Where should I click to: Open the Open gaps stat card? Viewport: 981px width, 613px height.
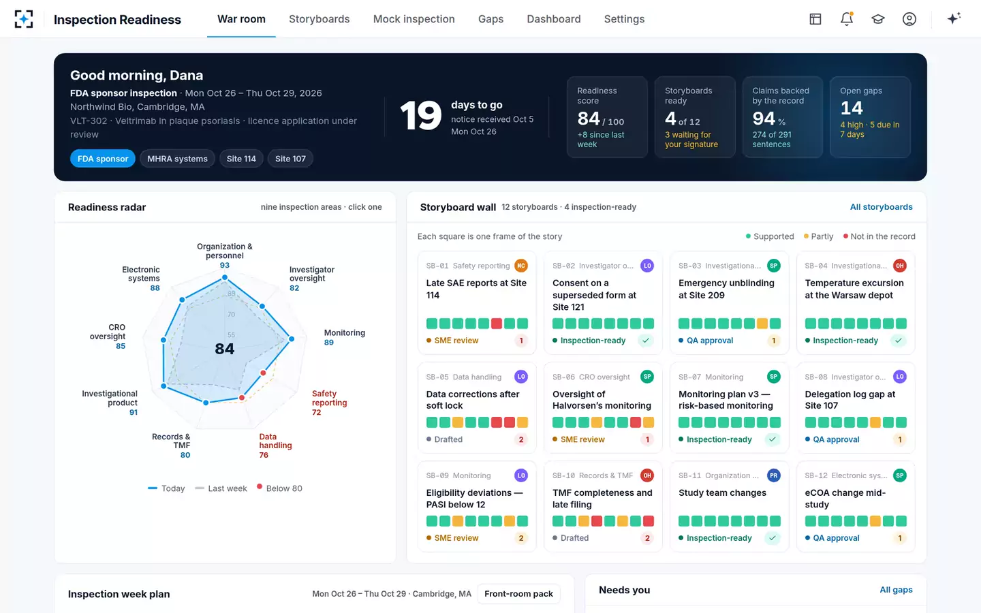[870, 117]
